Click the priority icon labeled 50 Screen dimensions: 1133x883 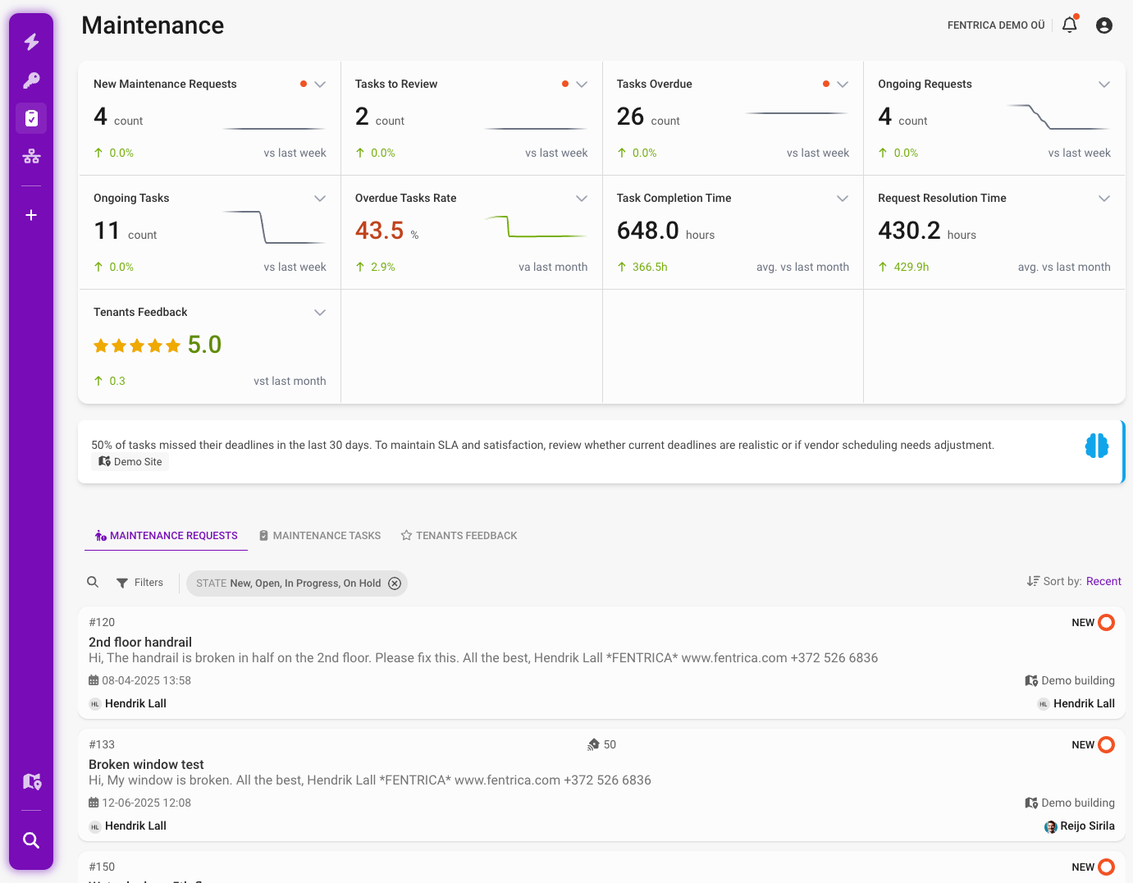(593, 744)
